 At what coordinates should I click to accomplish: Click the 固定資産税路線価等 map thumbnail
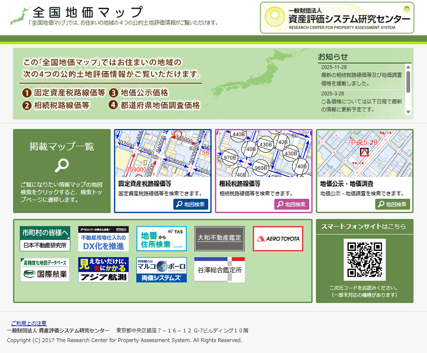pyautogui.click(x=163, y=153)
